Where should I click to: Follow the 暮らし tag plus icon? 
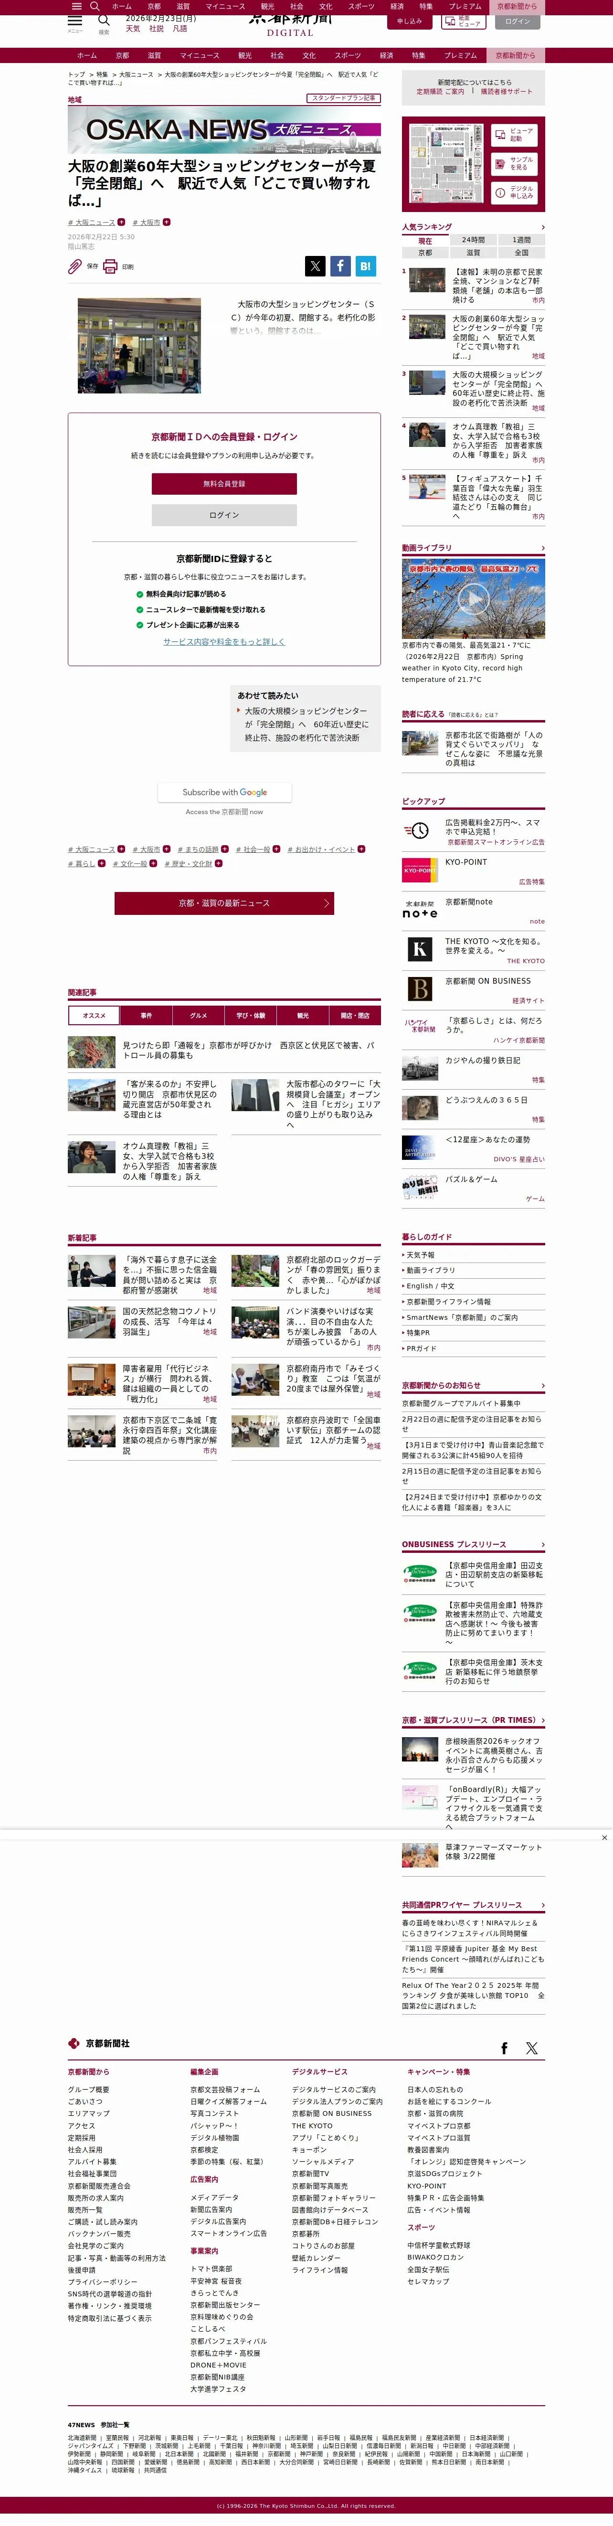(x=101, y=864)
